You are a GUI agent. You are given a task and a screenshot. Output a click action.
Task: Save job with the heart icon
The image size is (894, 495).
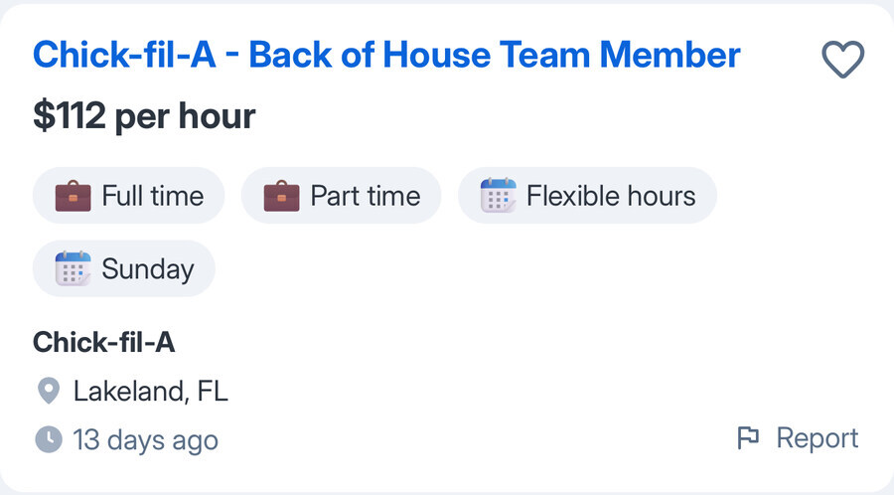click(x=843, y=61)
